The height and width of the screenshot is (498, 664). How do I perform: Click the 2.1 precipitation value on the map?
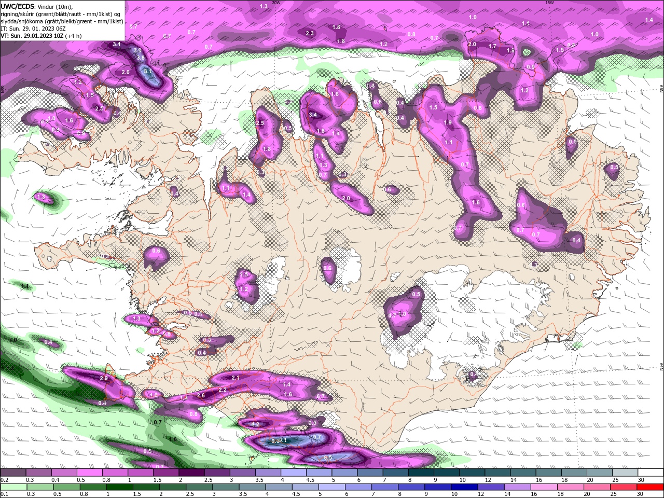pyautogui.click(x=235, y=378)
